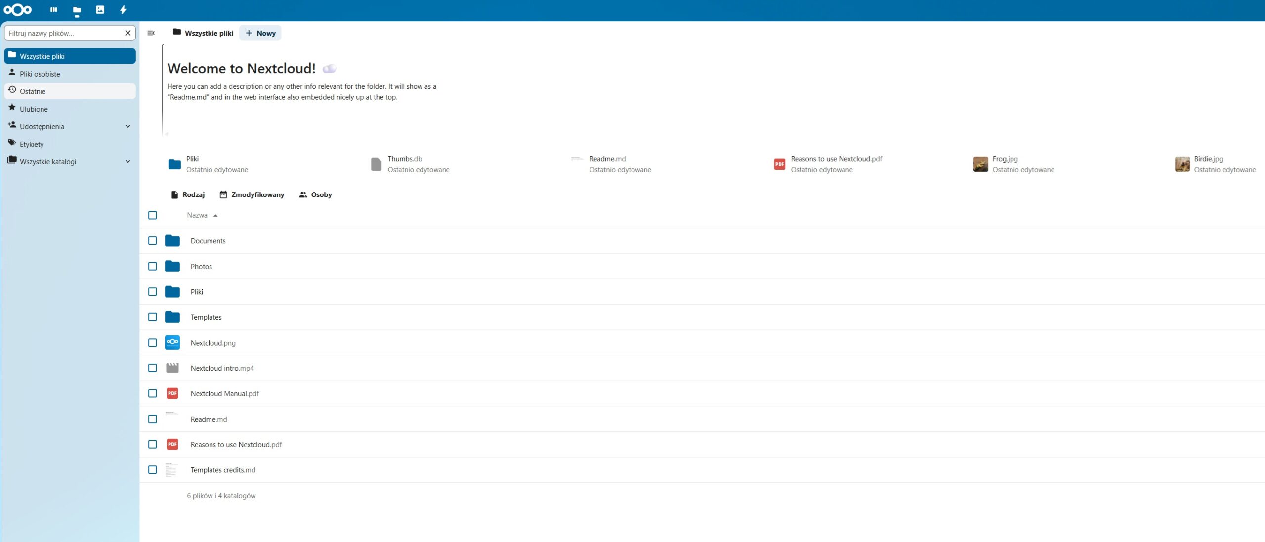1265x542 pixels.
Task: Select Ostatnie in sidebar
Action: tap(70, 91)
